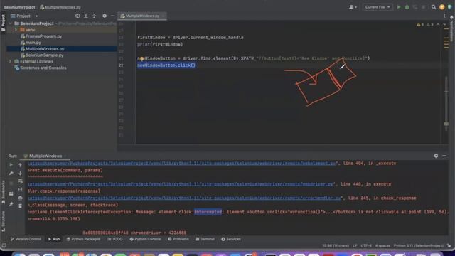
Task: Click the highlighted word intercepted in console
Action: pos(208,212)
